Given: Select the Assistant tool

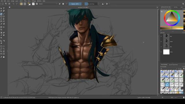Looking at the screenshot, I should pos(1,41).
